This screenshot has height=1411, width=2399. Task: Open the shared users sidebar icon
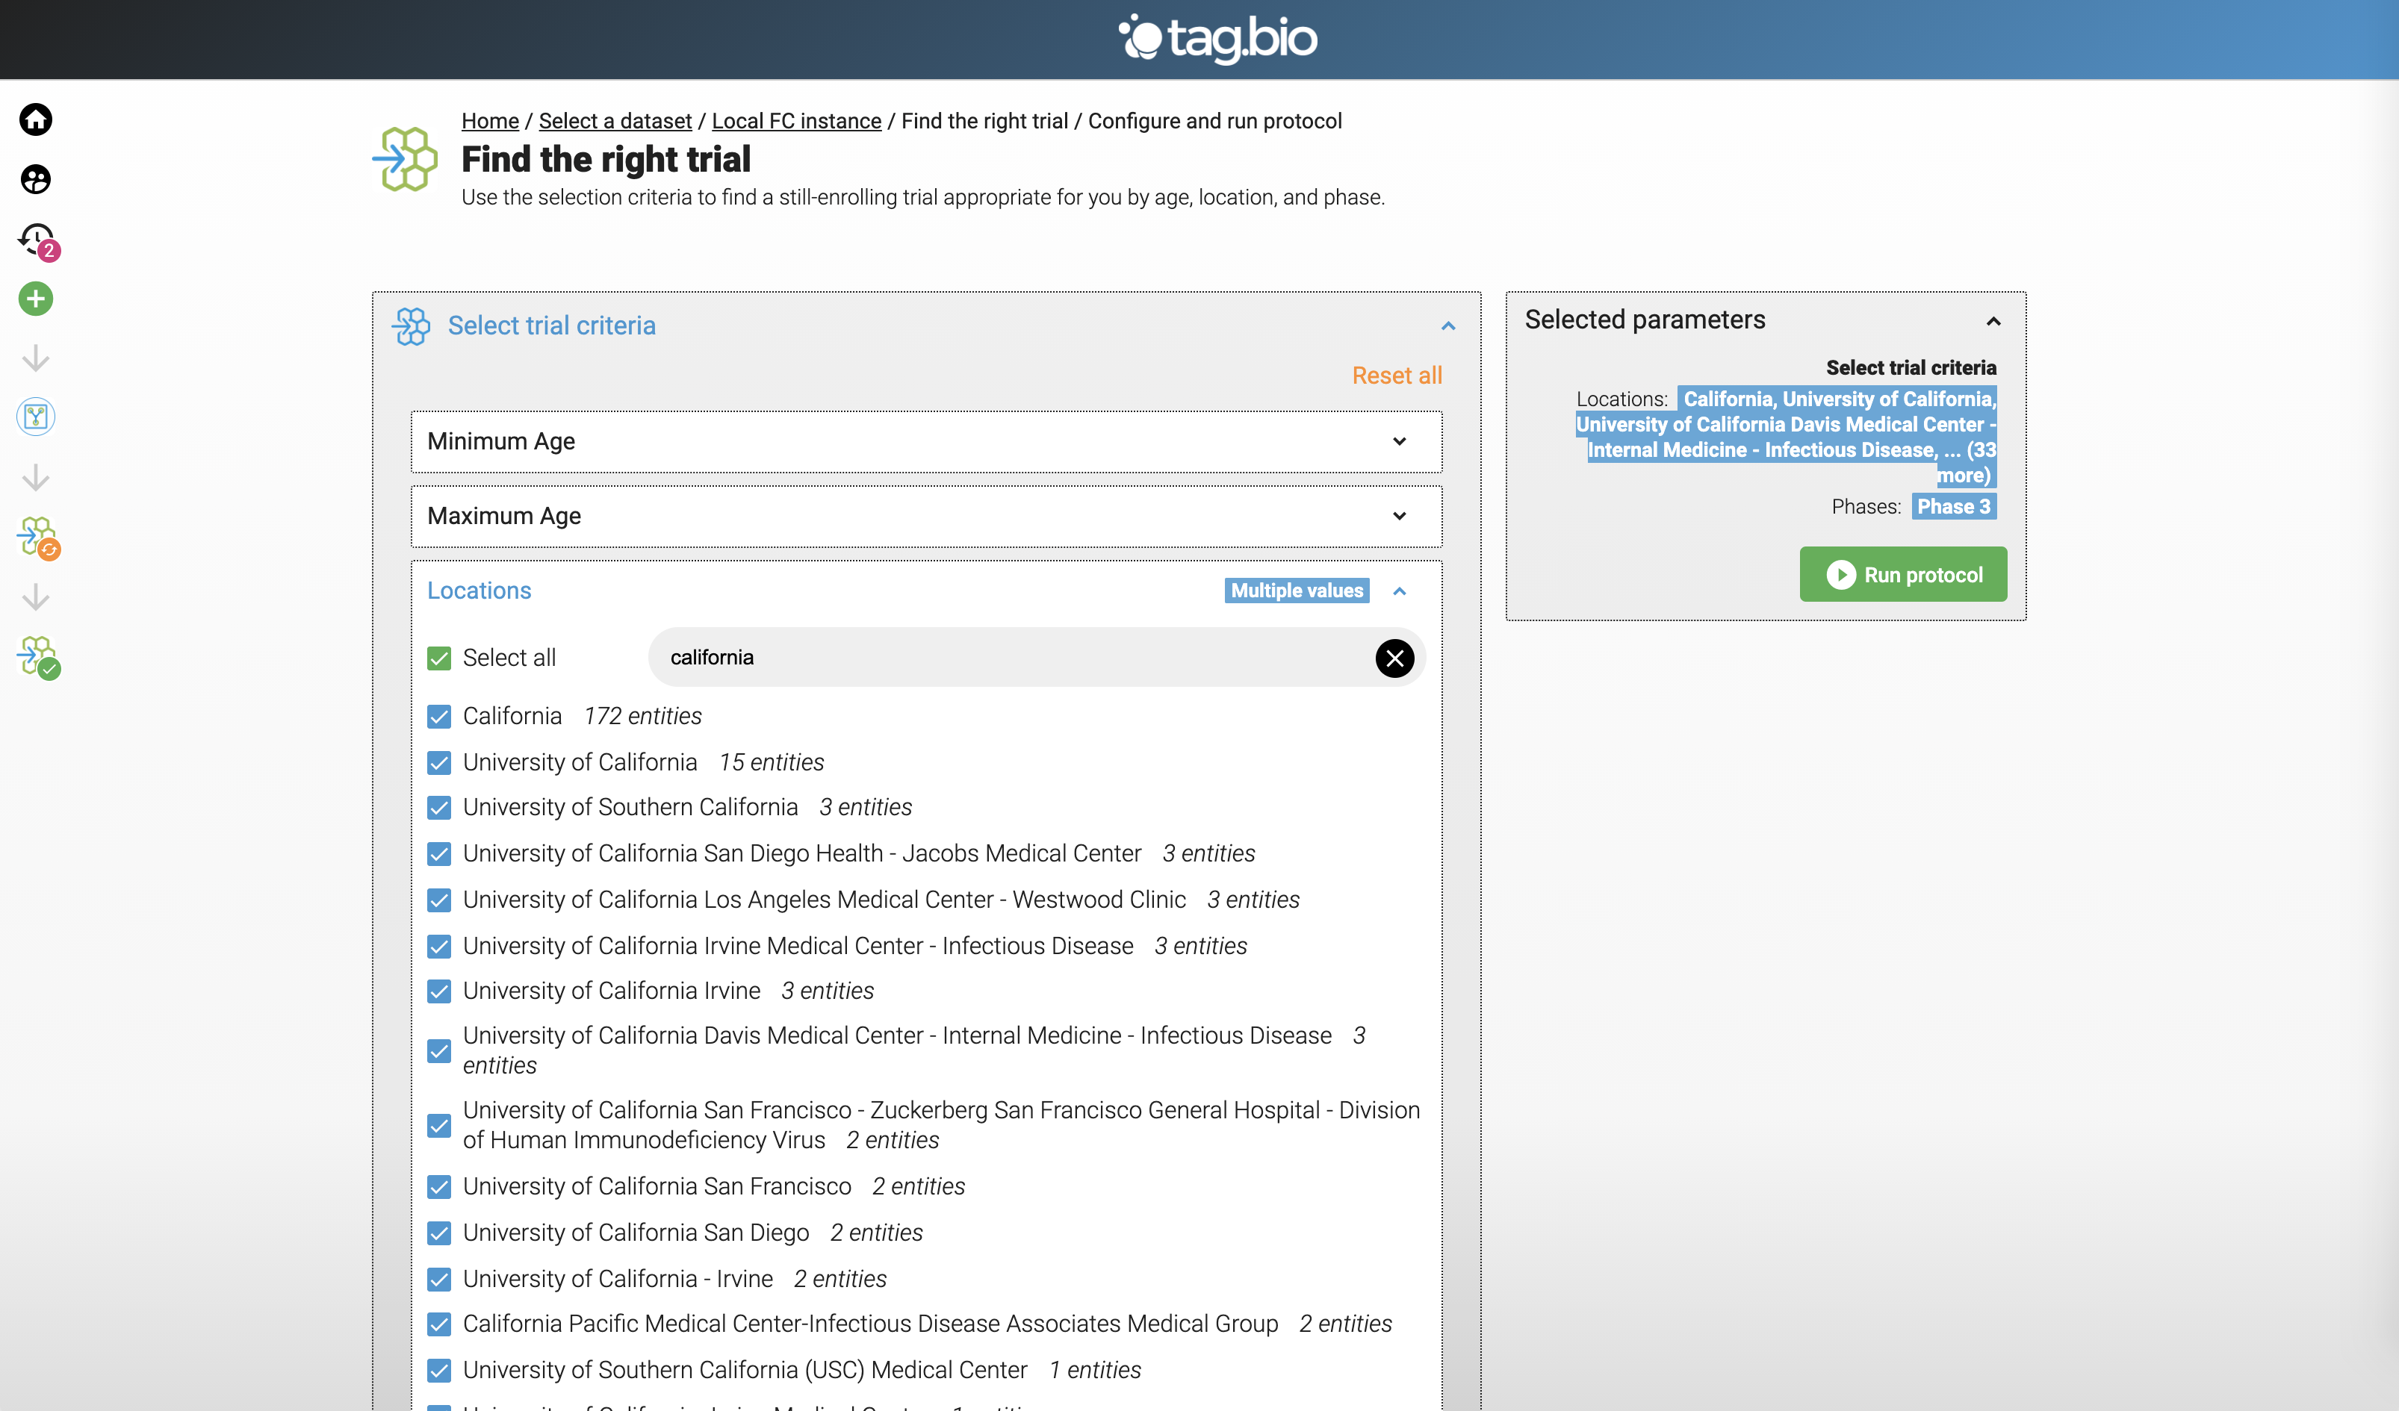pos(36,180)
